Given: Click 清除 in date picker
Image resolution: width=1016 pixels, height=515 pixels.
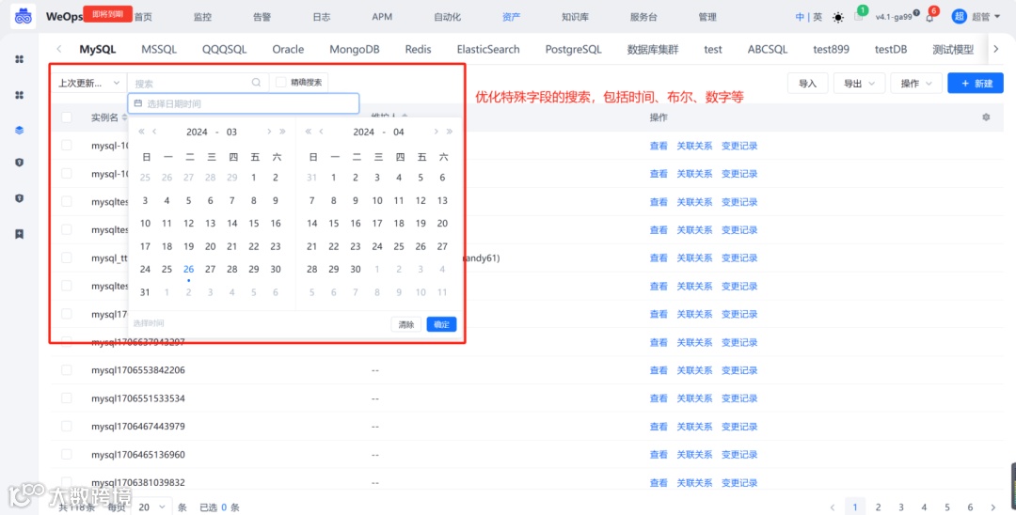Looking at the screenshot, I should coord(406,324).
